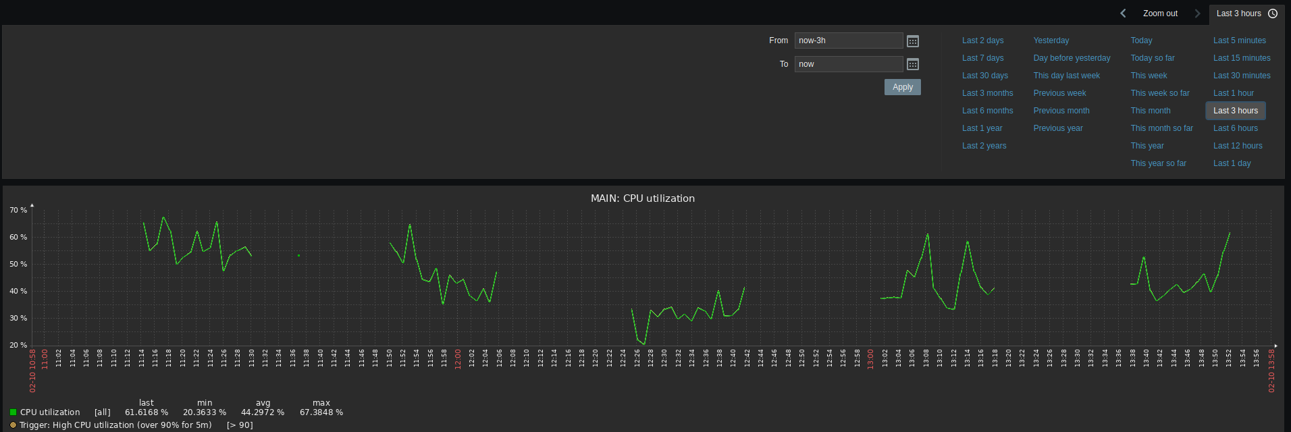
Task: Click the next time period right arrow
Action: (x=1197, y=13)
